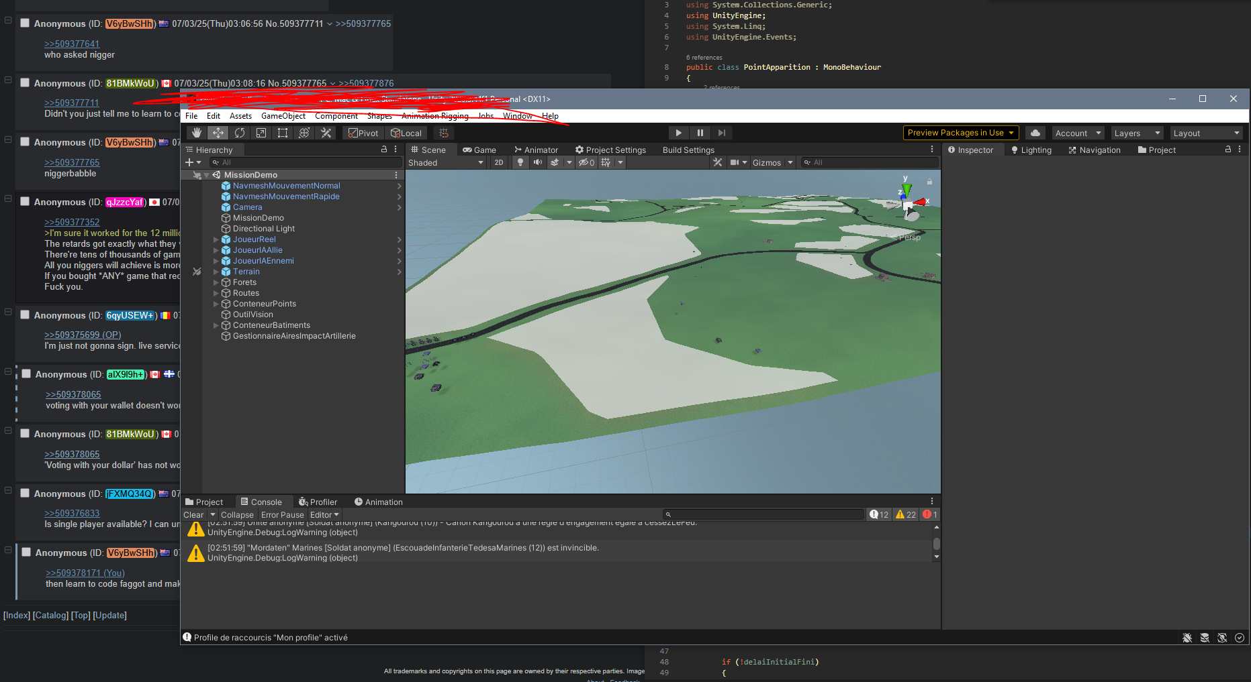Expand ConteneurBatiments in Hierarchy
Viewport: 1251px width, 682px height.
(x=216, y=325)
